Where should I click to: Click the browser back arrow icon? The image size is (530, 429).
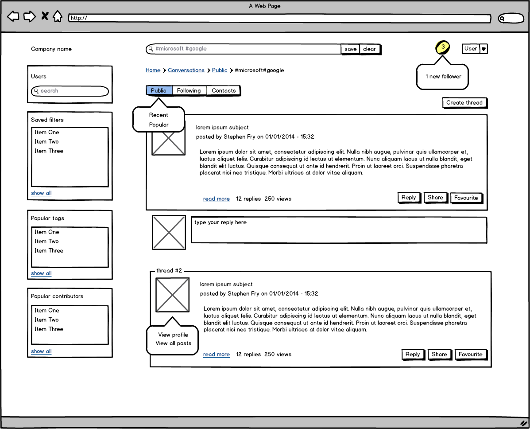(13, 17)
